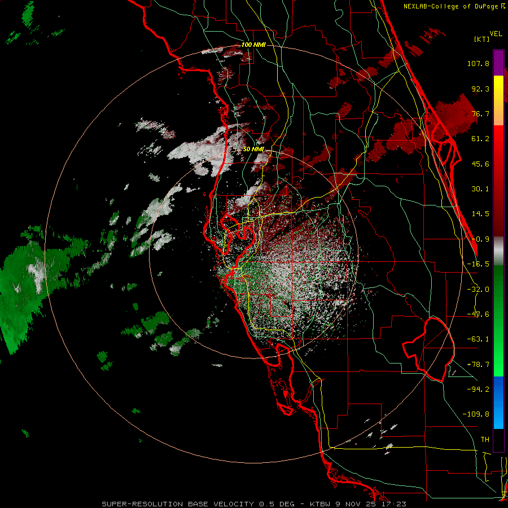The image size is (508, 508).
Task: Click the -78.7 legend value
Action: coord(478,365)
